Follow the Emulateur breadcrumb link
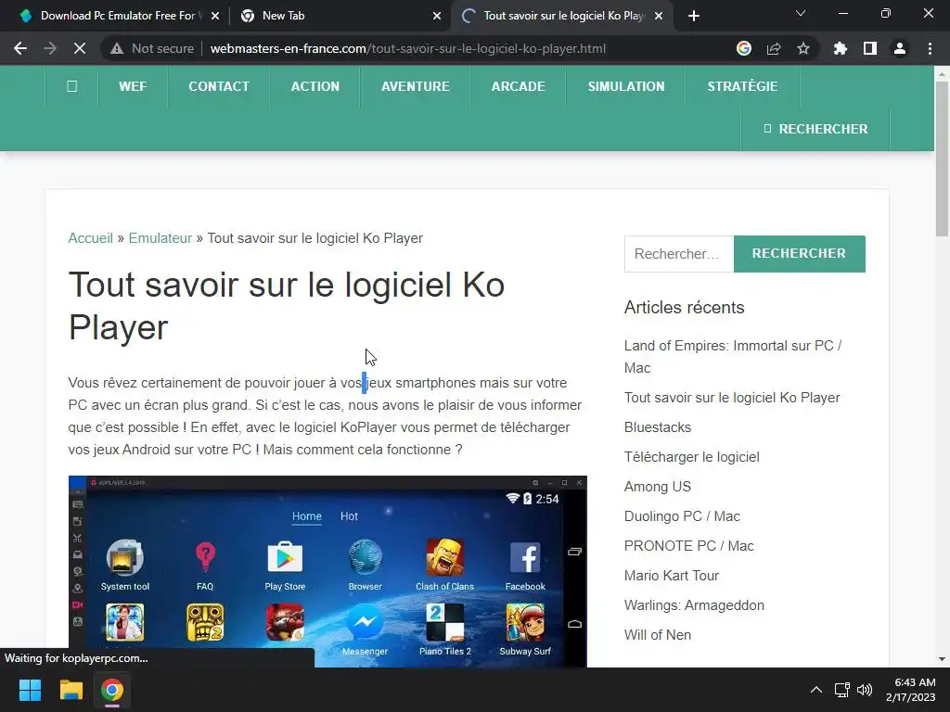Screen dimensions: 950x712 click(x=160, y=238)
